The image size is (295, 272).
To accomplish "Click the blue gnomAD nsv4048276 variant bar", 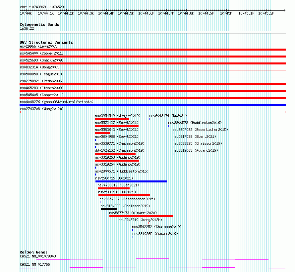I will tap(152, 105).
